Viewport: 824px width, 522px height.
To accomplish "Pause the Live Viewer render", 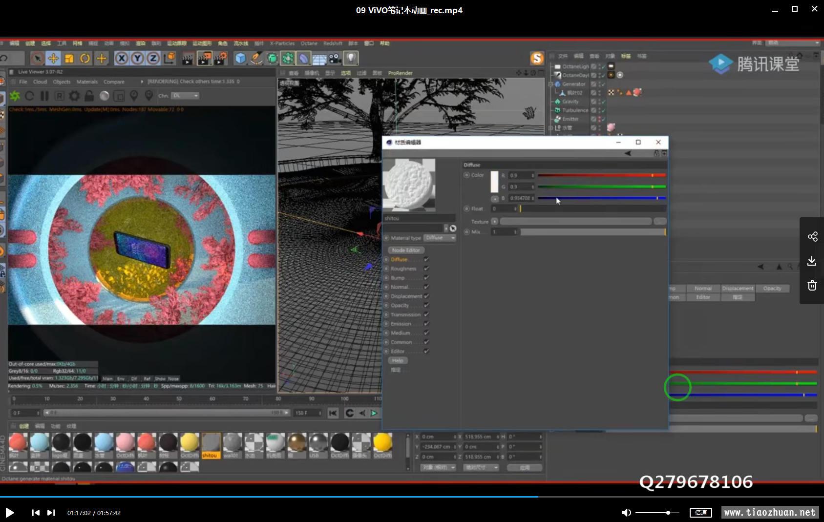I will pos(44,96).
